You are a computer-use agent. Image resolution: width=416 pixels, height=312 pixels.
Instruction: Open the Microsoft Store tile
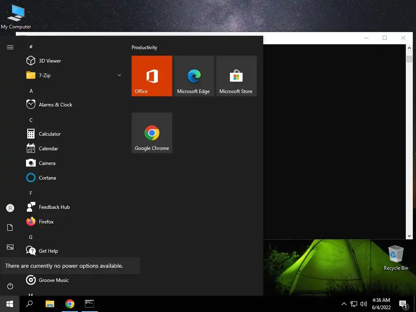(236, 76)
